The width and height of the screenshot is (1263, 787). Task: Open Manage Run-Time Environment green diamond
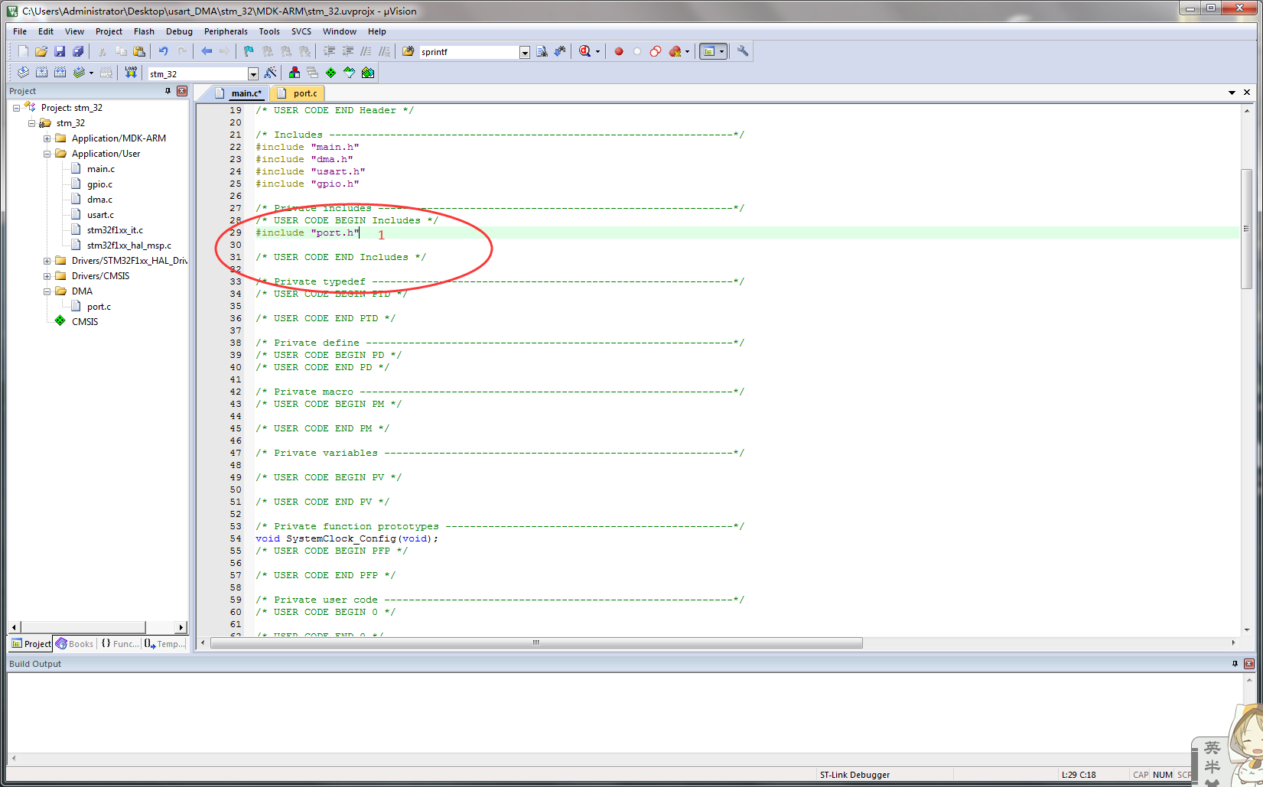point(331,73)
